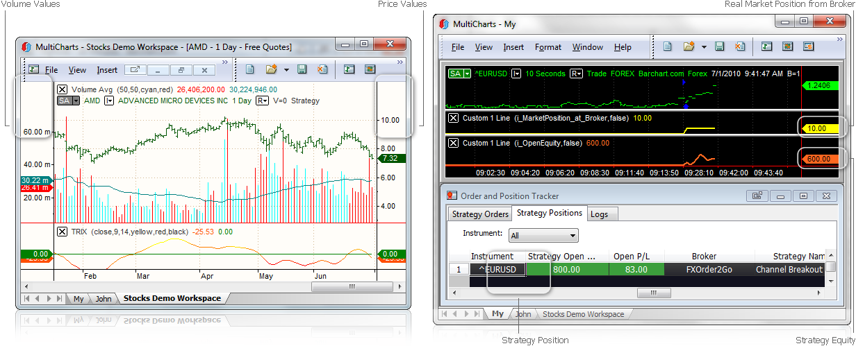
Task: Toggle the Volume Avg study X checkbox
Action: tap(63, 89)
